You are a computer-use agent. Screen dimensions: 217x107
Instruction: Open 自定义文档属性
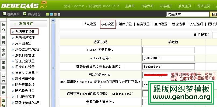click(x=26, y=73)
